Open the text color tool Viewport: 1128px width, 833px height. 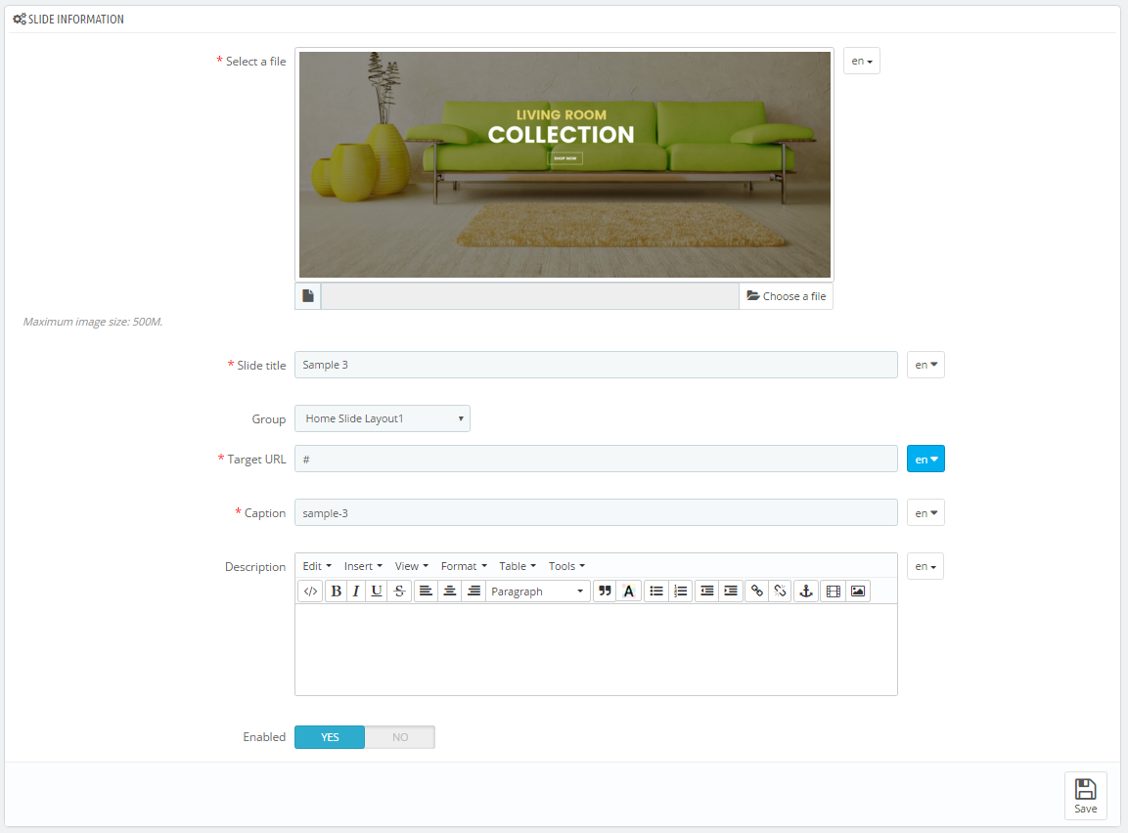tap(629, 591)
